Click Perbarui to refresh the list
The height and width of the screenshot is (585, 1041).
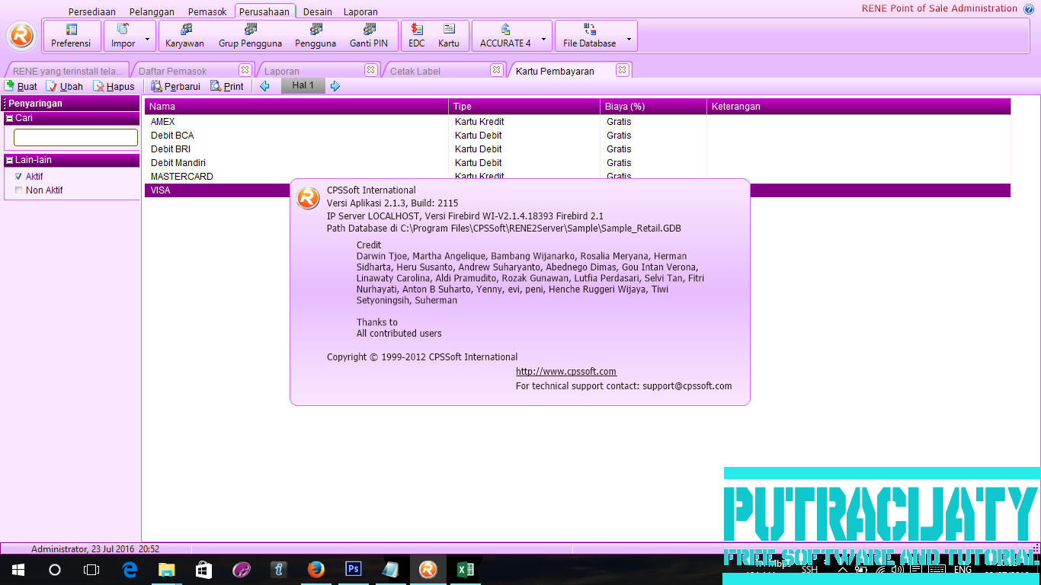point(175,86)
